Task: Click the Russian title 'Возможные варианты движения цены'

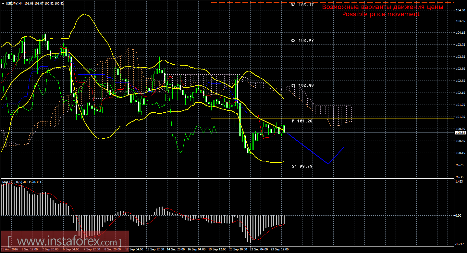Action: coord(382,7)
